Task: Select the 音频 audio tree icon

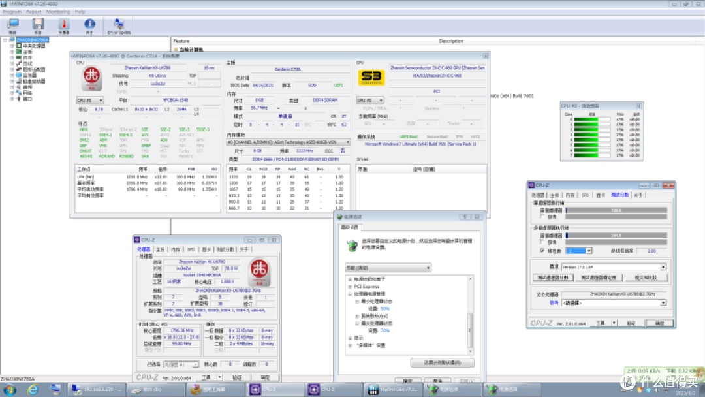Action: pyautogui.click(x=19, y=87)
